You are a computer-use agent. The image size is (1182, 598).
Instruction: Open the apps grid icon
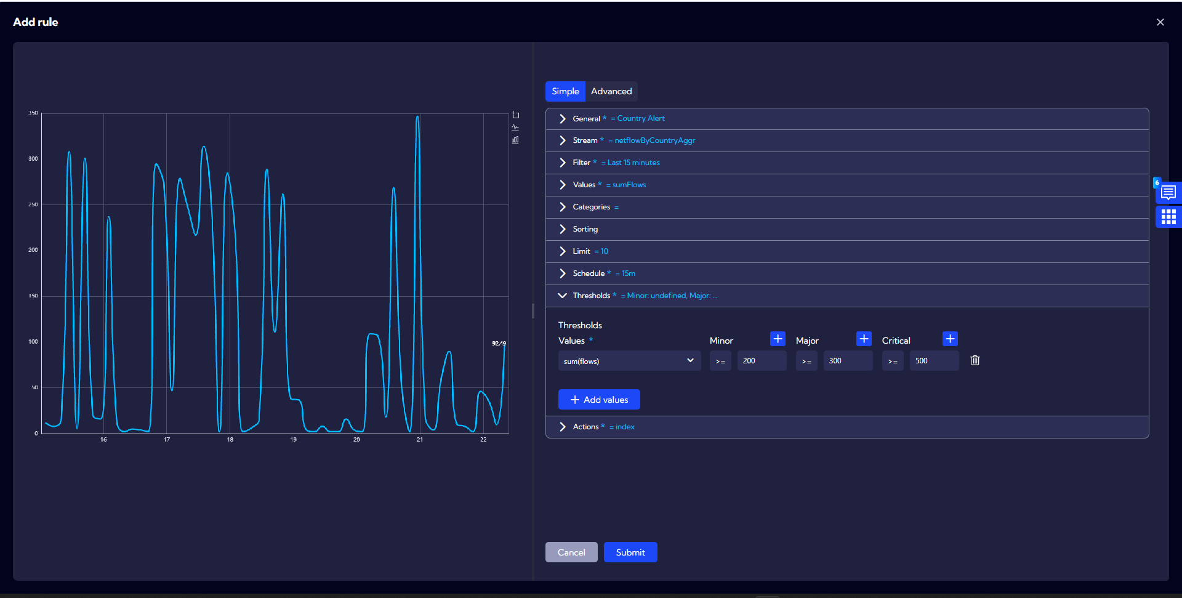[x=1168, y=217]
